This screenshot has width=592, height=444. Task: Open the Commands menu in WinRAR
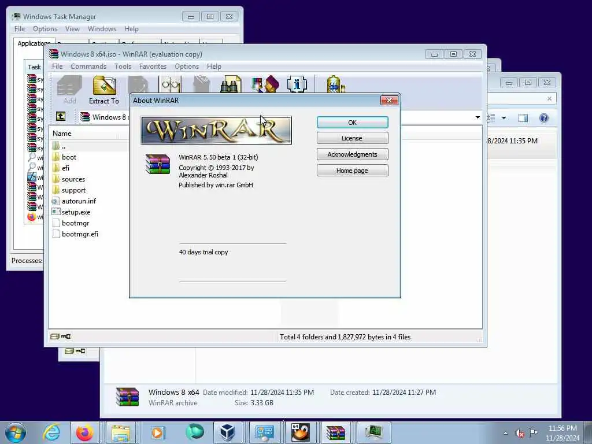tap(88, 66)
